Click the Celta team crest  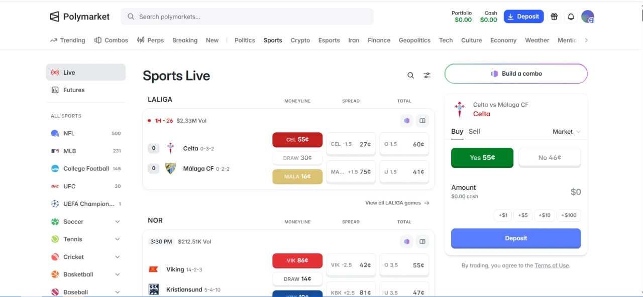click(171, 148)
